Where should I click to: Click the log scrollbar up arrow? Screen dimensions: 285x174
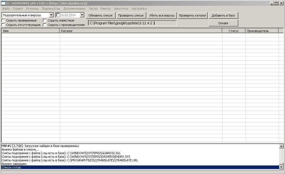click(281, 146)
